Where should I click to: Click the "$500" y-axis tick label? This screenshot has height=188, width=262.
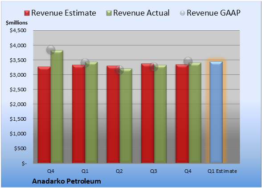click(x=20, y=148)
